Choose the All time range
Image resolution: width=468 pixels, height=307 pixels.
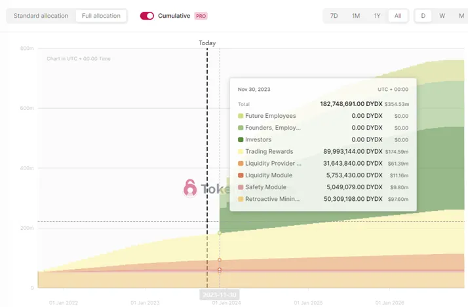pyautogui.click(x=398, y=16)
